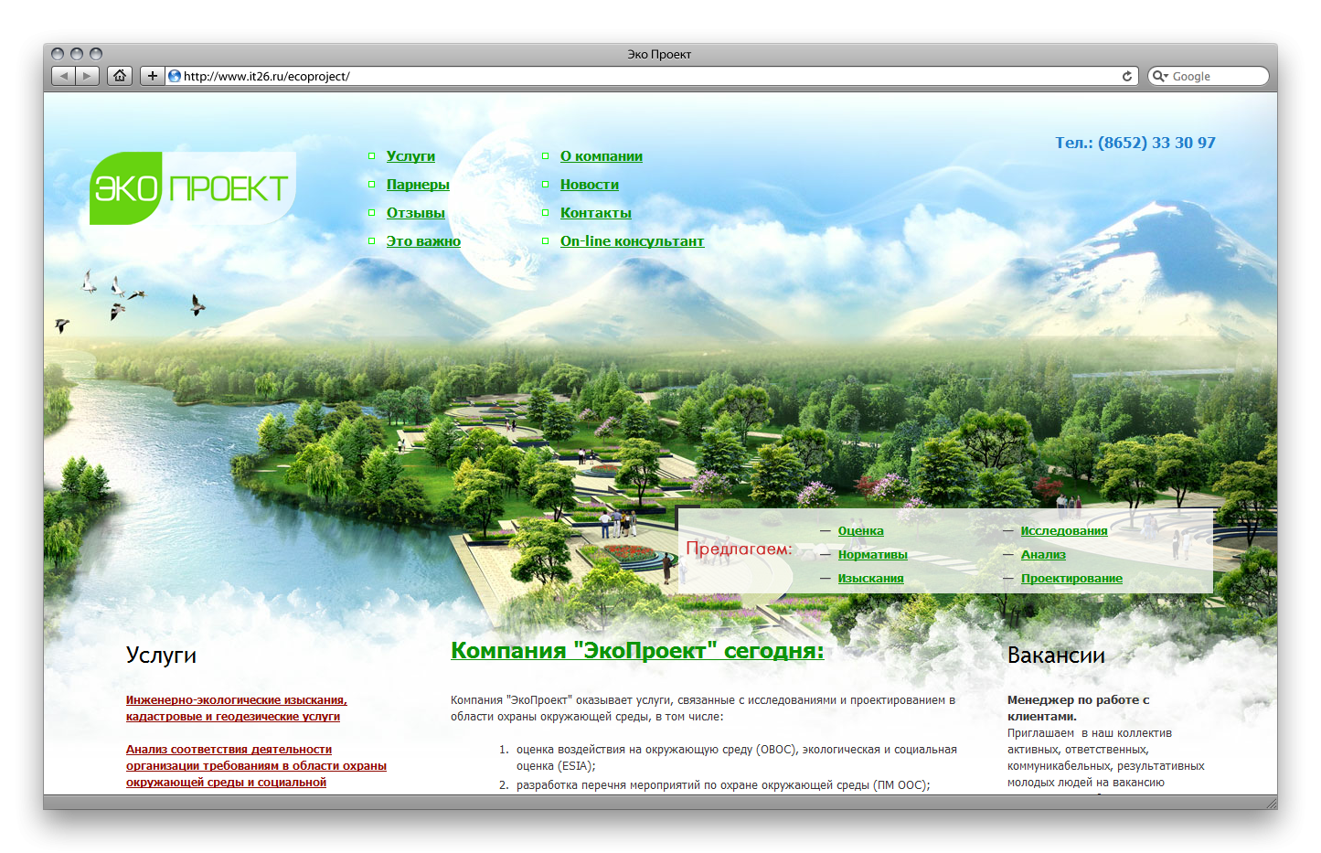Click the Анализ link
This screenshot has width=1321, height=853.
tap(1043, 555)
